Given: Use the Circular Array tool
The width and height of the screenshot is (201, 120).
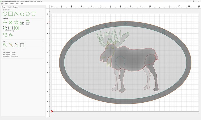Looking at the screenshot, I should click(x=11, y=35).
